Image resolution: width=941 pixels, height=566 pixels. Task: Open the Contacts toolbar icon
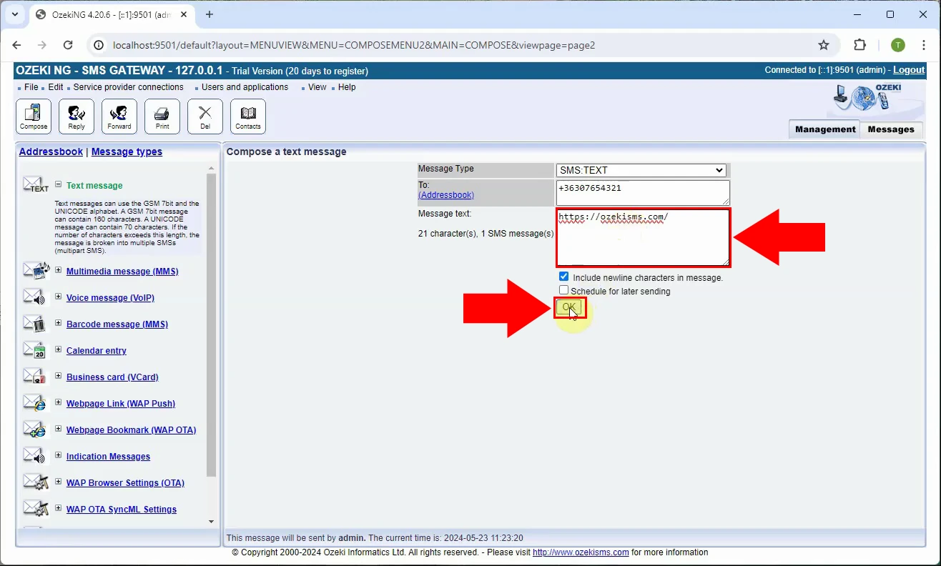coord(248,116)
